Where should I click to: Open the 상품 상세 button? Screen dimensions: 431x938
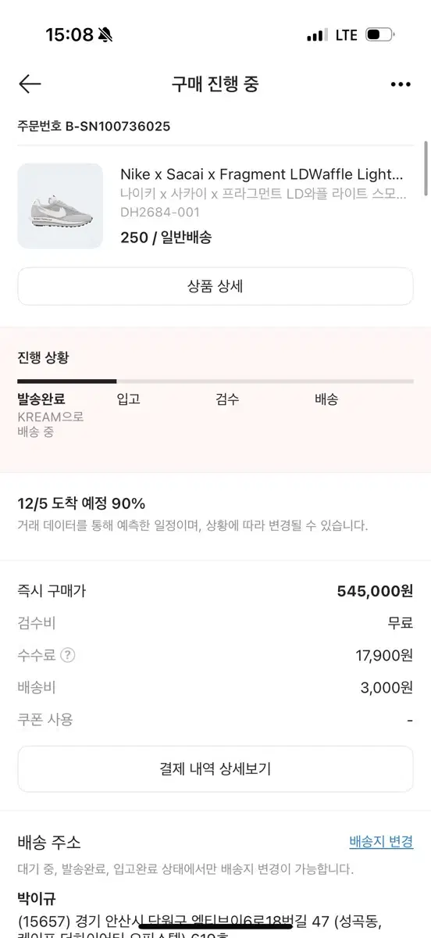pos(215,286)
